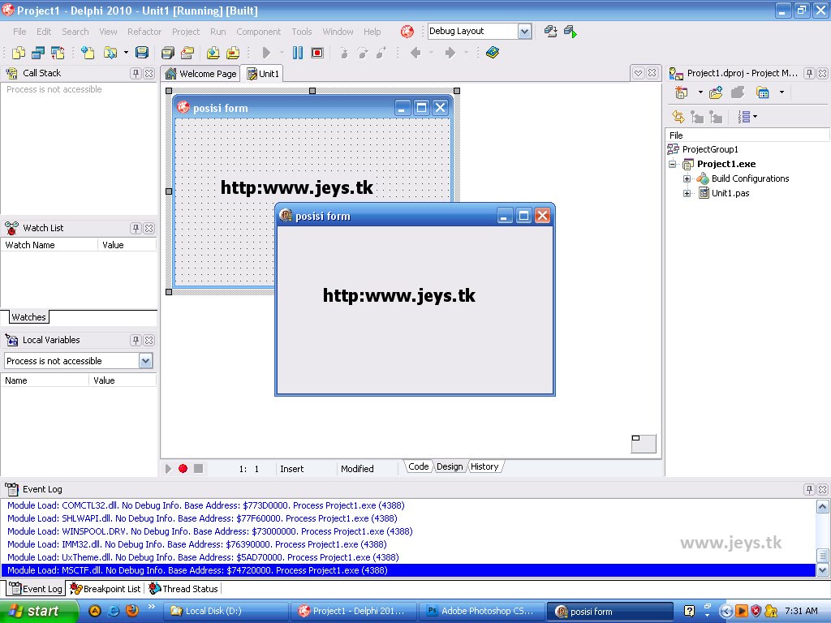Click the Event Log scrollbar up arrow
Screen dimensions: 831x623
pos(823,506)
